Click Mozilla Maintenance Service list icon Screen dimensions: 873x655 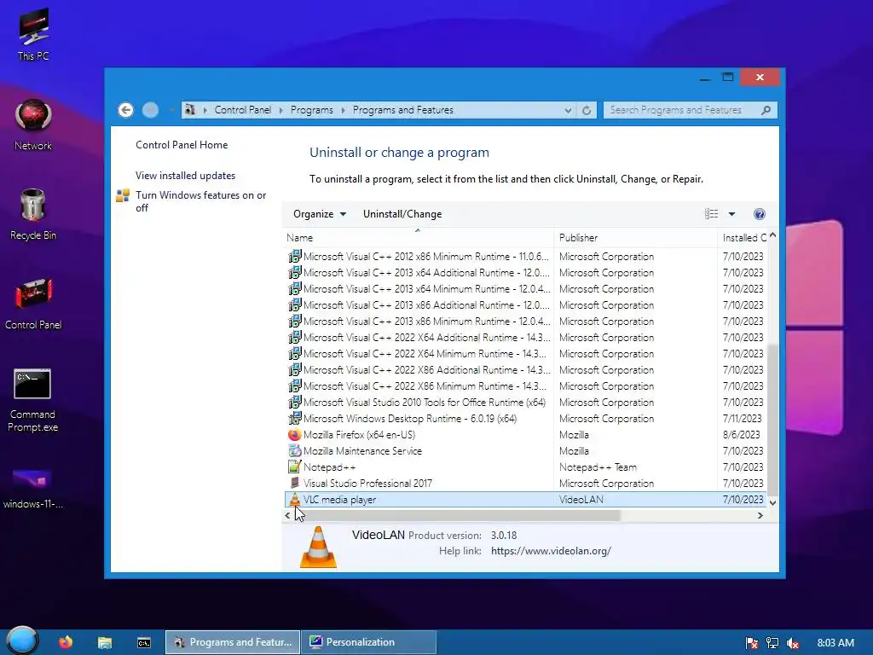tap(294, 450)
